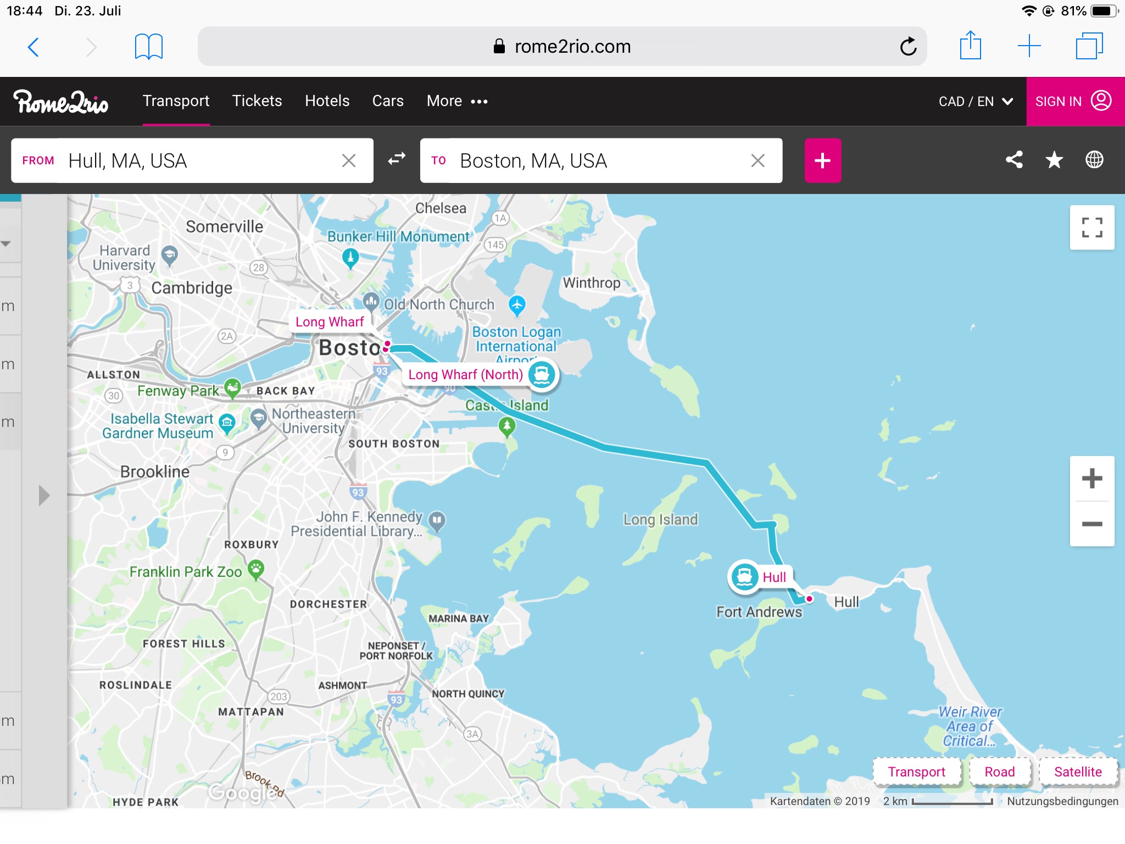Viewport: 1125px width, 844px height.
Task: Switch map to Transport view
Action: 917,771
